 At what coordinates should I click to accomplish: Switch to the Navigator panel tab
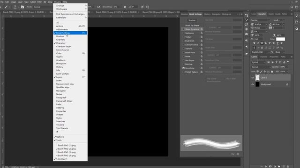(216, 14)
